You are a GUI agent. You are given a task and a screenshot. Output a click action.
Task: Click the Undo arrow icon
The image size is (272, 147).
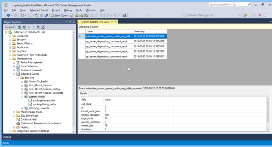[108, 15]
